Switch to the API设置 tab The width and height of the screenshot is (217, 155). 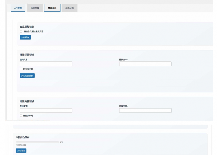(18, 8)
